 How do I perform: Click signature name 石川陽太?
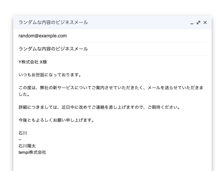pos(27,146)
